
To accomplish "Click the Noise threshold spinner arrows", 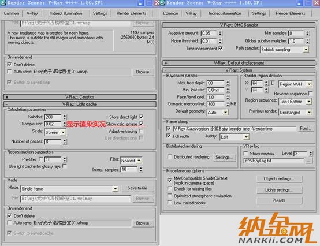I will tap(220, 41).
